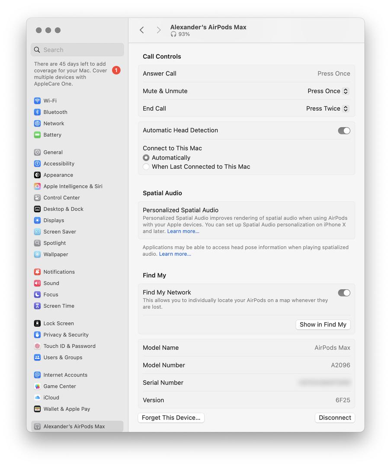This screenshot has width=391, height=467.
Task: Click the Network globe icon
Action: point(37,123)
